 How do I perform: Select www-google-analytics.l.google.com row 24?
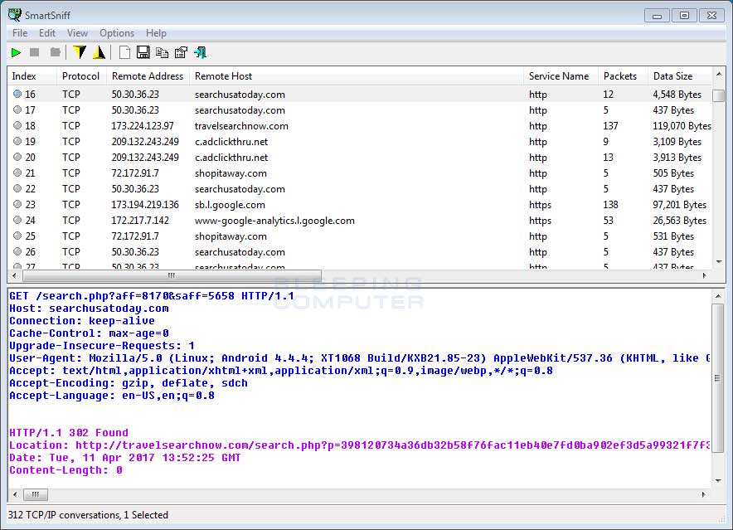(x=360, y=221)
